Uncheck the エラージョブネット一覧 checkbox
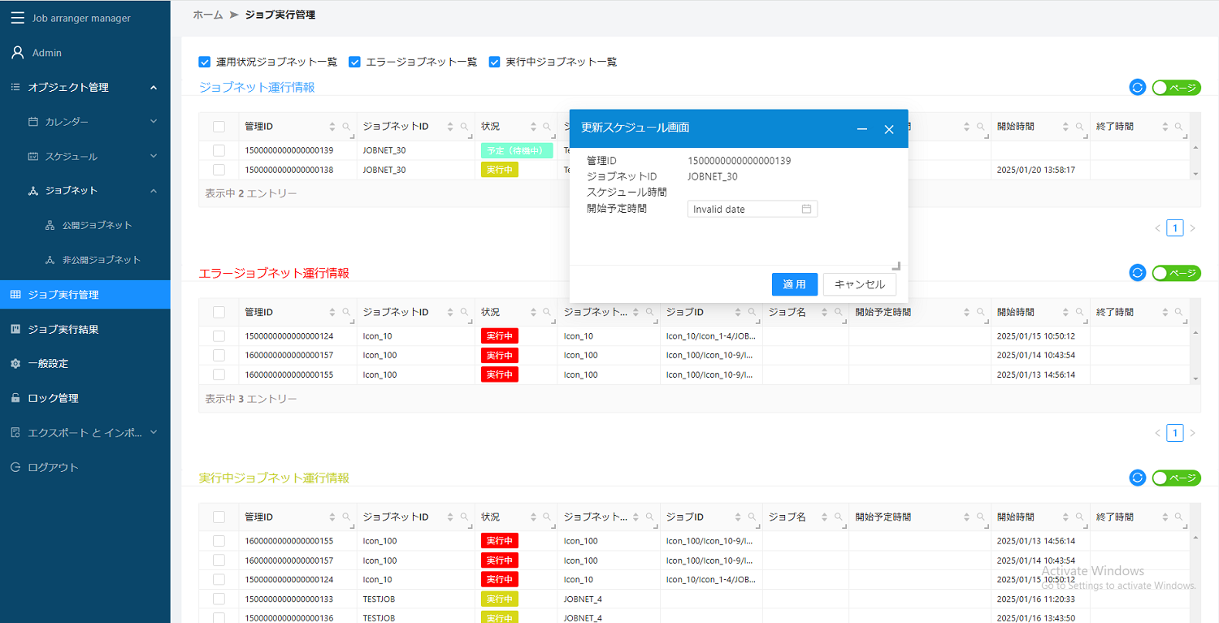This screenshot has height=623, width=1219. click(x=354, y=61)
